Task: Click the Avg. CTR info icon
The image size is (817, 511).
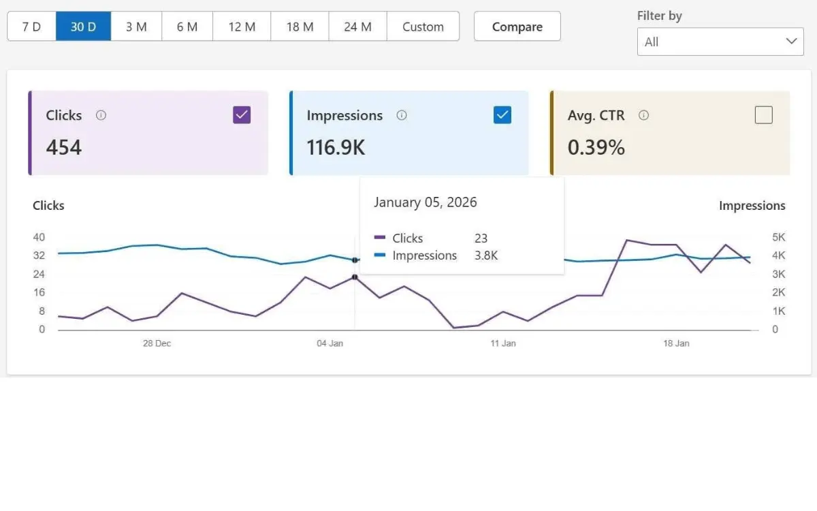Action: pos(644,115)
